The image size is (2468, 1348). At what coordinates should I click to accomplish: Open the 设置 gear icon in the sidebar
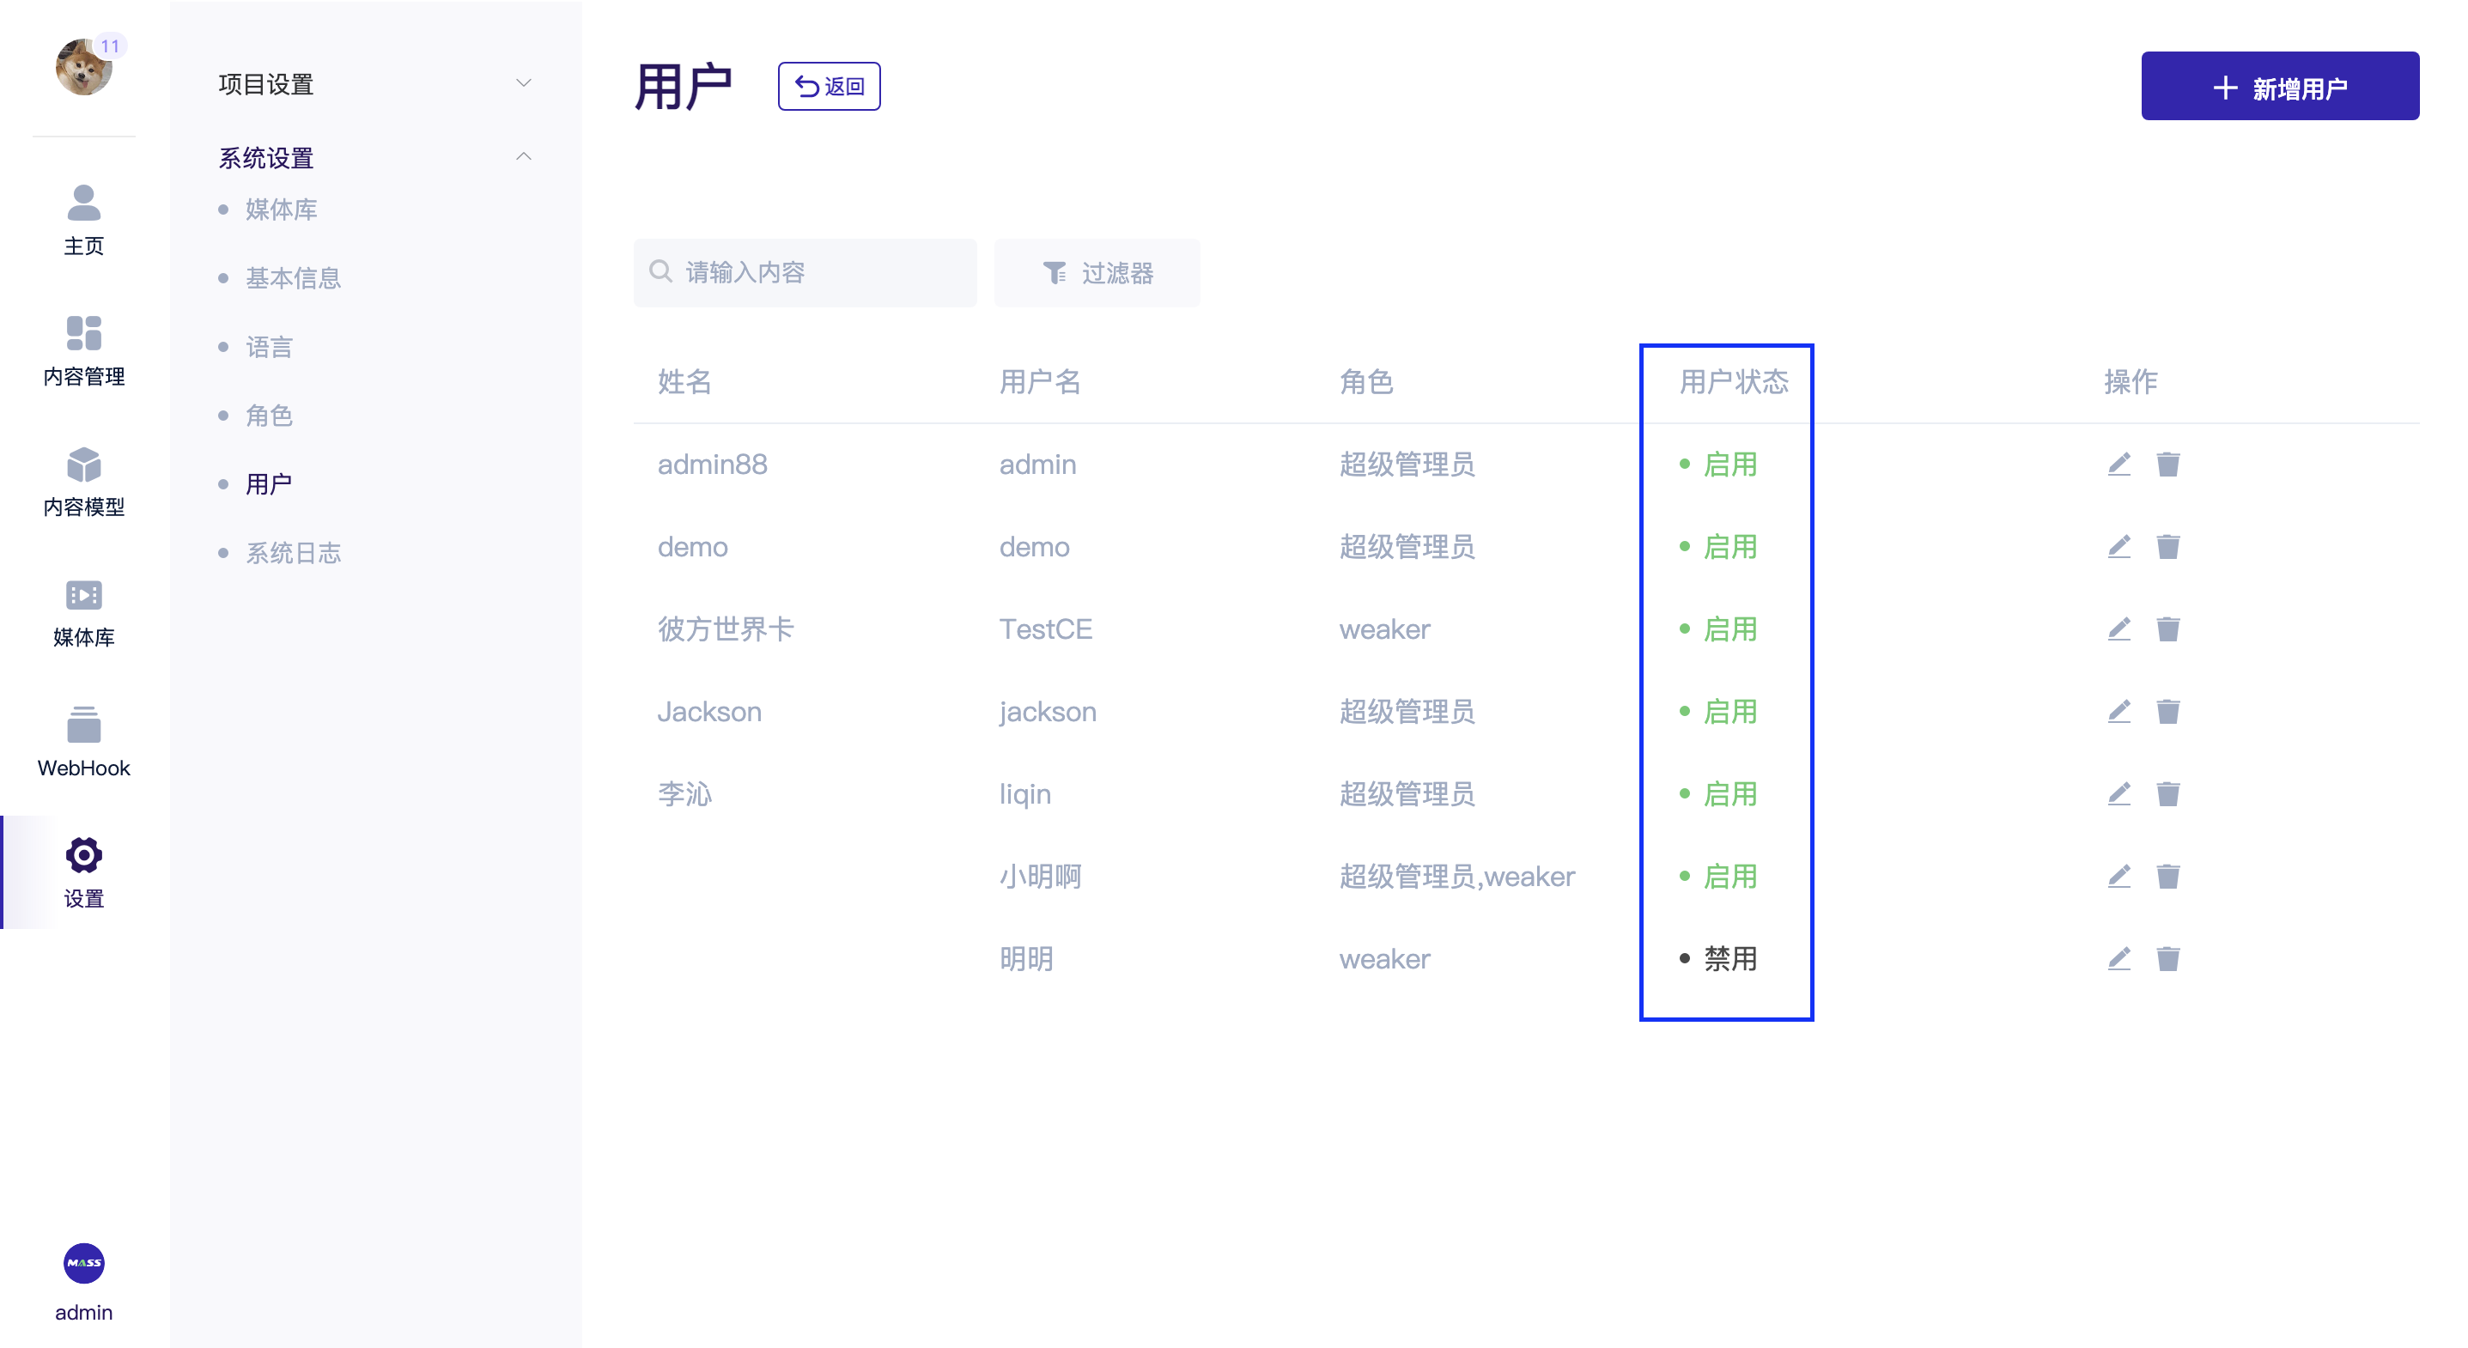click(83, 854)
